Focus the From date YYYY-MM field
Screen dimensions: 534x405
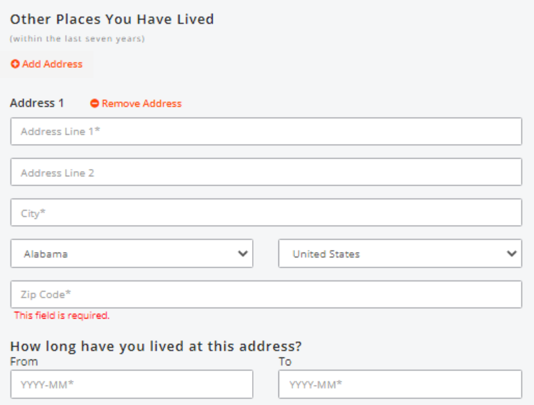pos(132,384)
